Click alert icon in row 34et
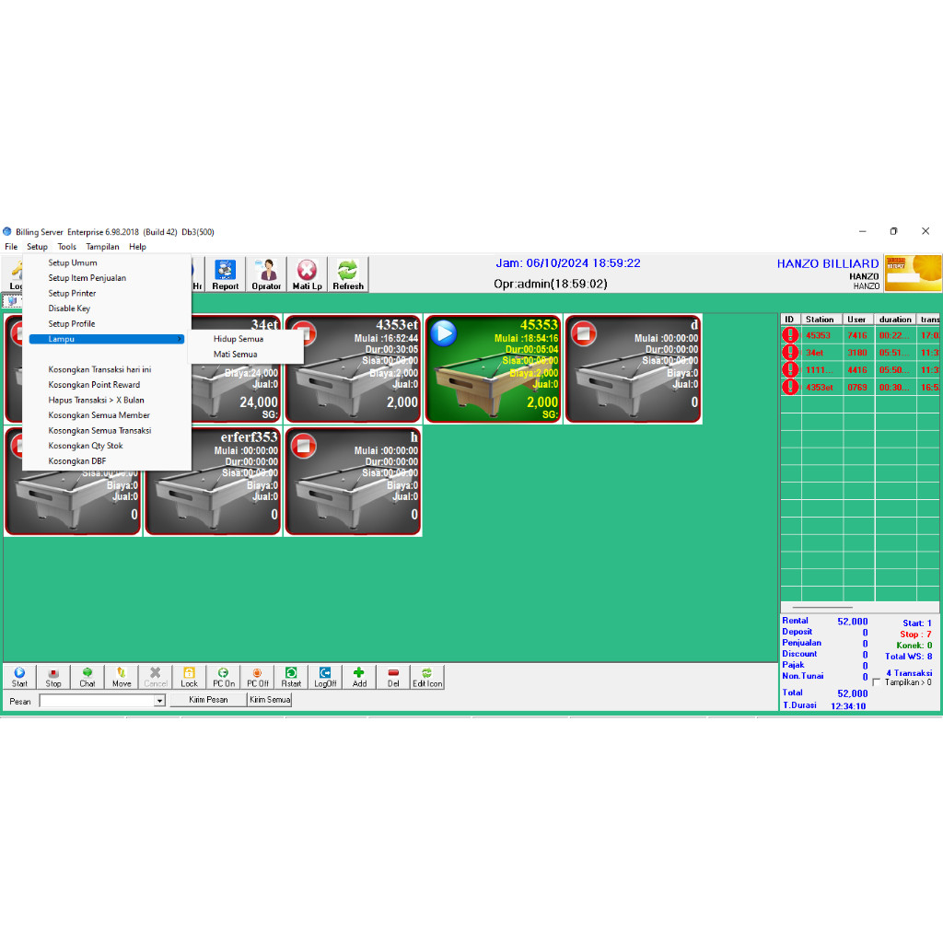This screenshot has width=943, height=943. [790, 353]
